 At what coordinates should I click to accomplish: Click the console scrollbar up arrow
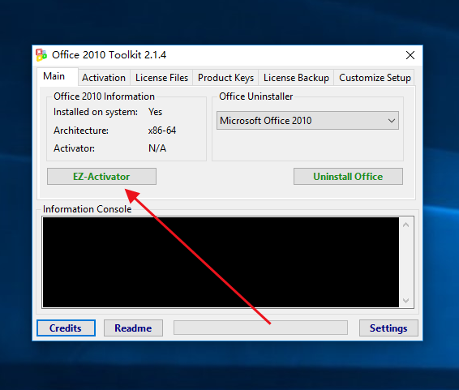[406, 225]
